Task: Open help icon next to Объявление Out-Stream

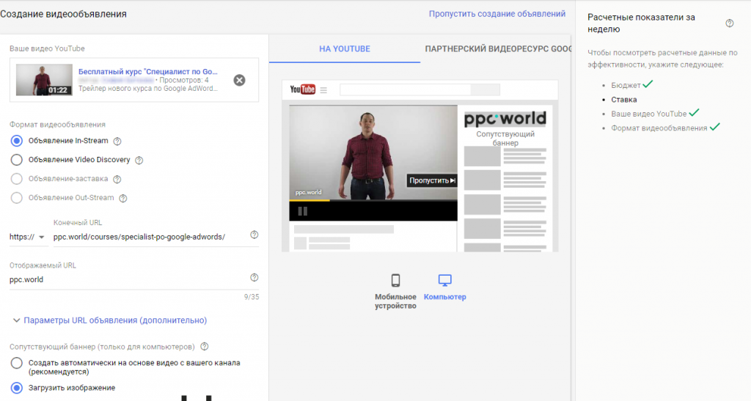Action: tap(123, 198)
